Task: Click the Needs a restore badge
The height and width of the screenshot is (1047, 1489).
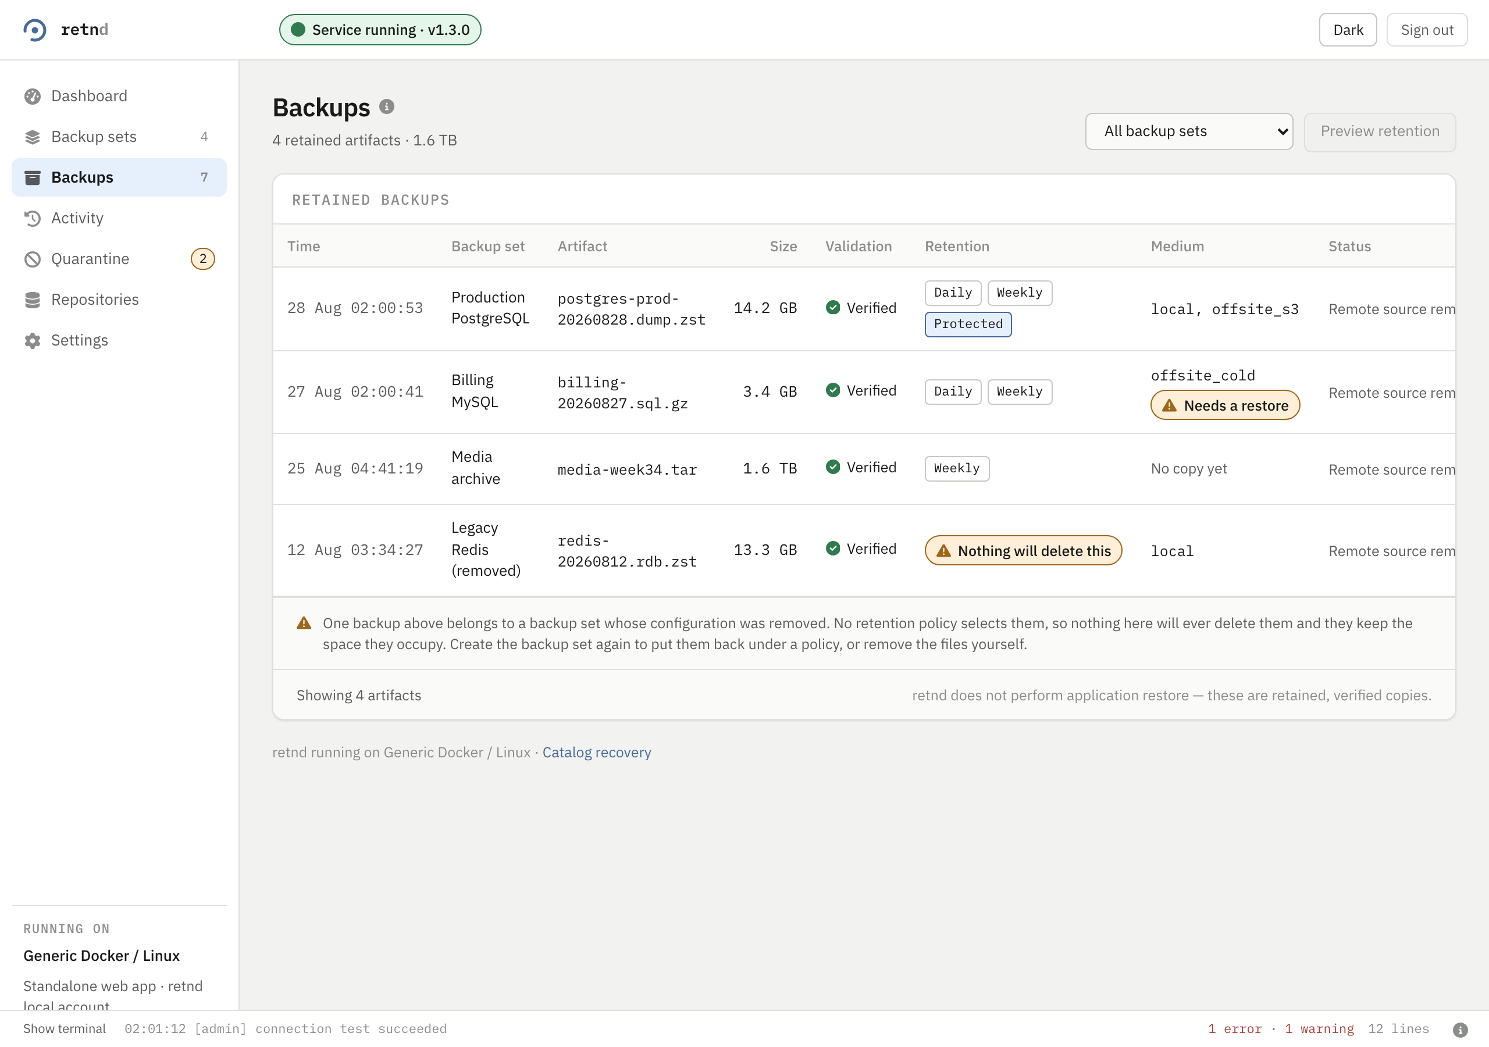Action: (1225, 405)
